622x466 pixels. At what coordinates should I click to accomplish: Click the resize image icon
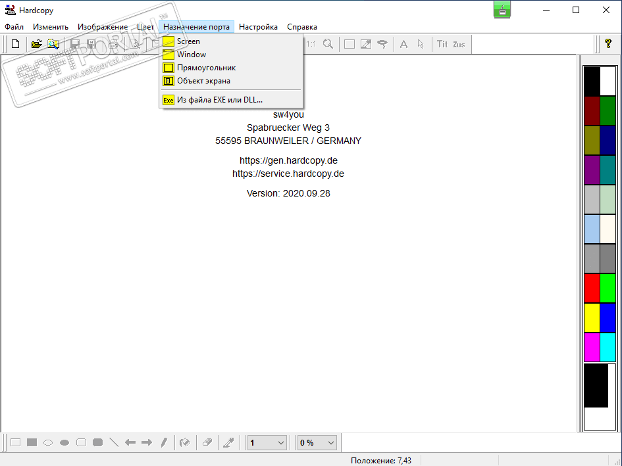click(x=366, y=44)
